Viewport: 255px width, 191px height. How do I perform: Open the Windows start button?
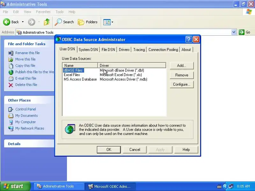15,186
